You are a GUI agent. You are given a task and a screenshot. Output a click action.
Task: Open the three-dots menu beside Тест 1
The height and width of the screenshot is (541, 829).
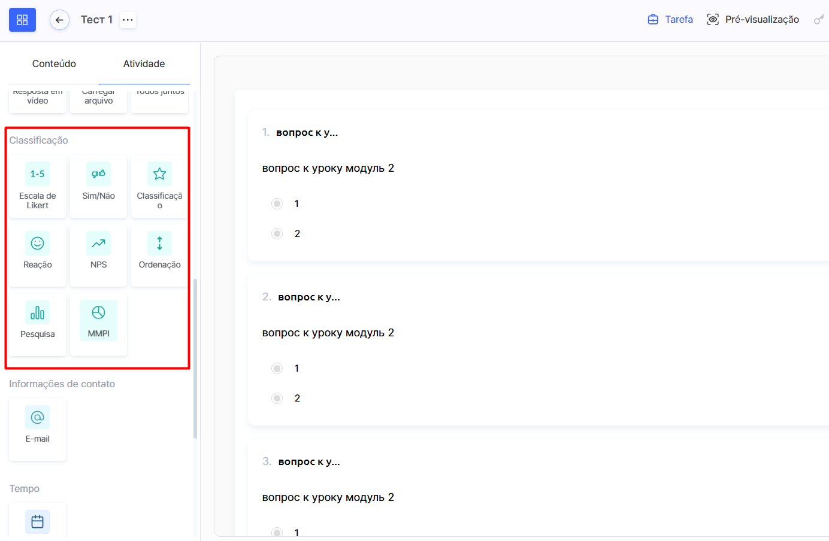128,20
